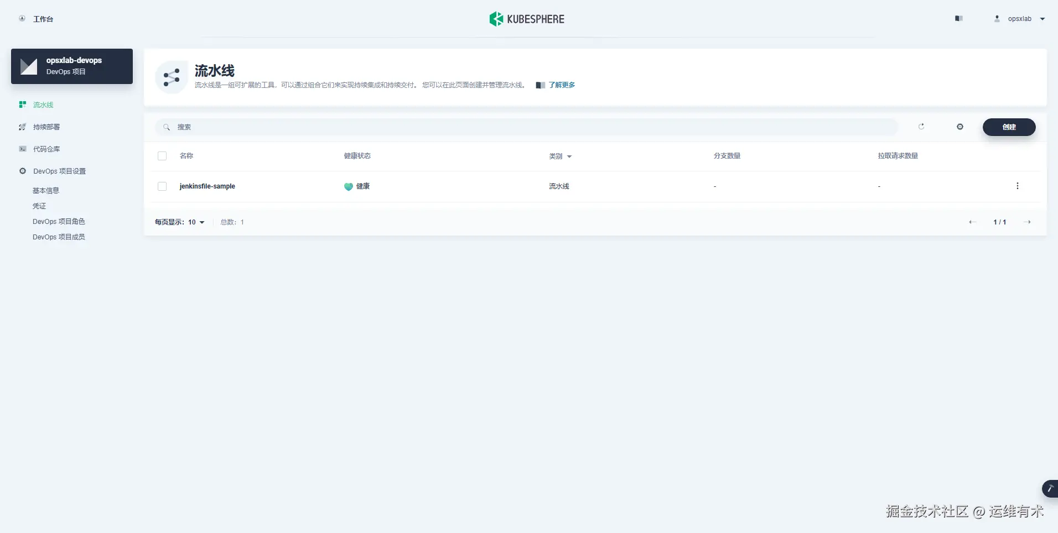The height and width of the screenshot is (533, 1058).
Task: Select the header select-all checkbox
Action: (162, 155)
